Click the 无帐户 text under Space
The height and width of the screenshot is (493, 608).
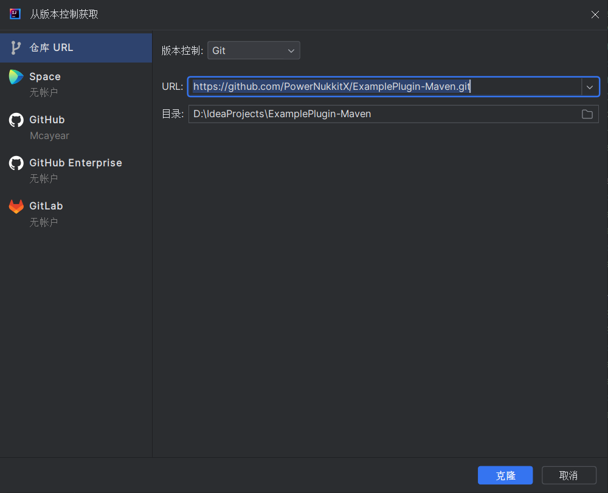43,92
